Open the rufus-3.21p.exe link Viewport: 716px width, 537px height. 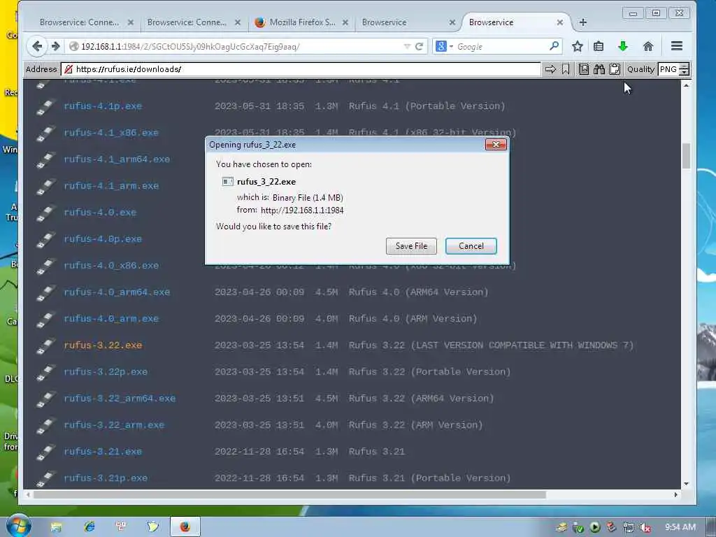click(x=106, y=478)
